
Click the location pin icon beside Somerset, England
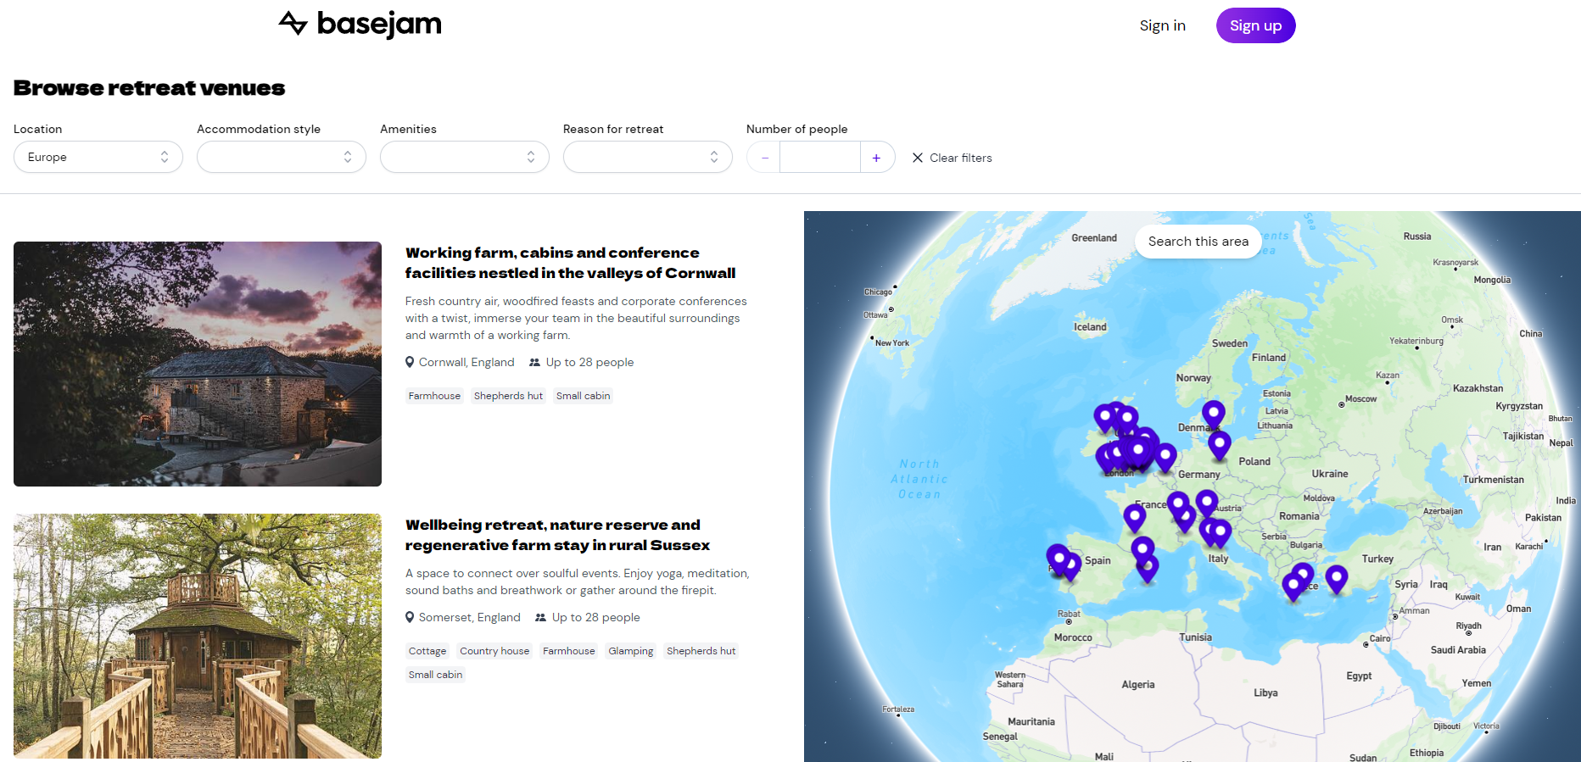click(x=410, y=617)
